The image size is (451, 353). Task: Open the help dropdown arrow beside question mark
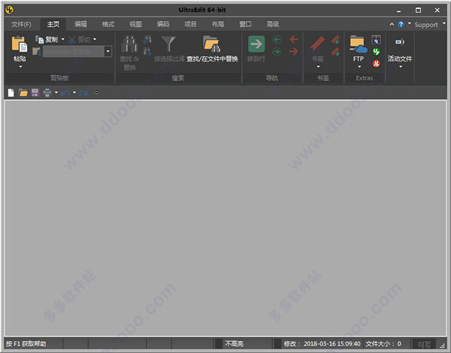410,23
